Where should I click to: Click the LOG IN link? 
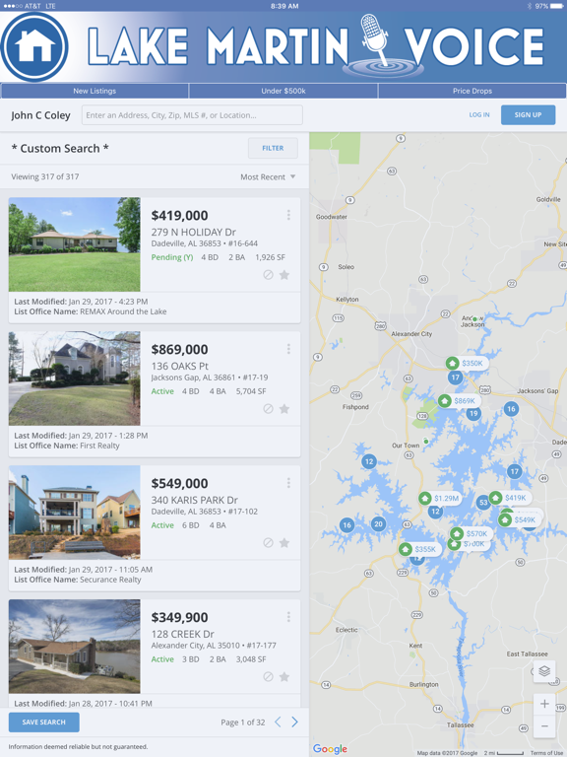point(479,115)
